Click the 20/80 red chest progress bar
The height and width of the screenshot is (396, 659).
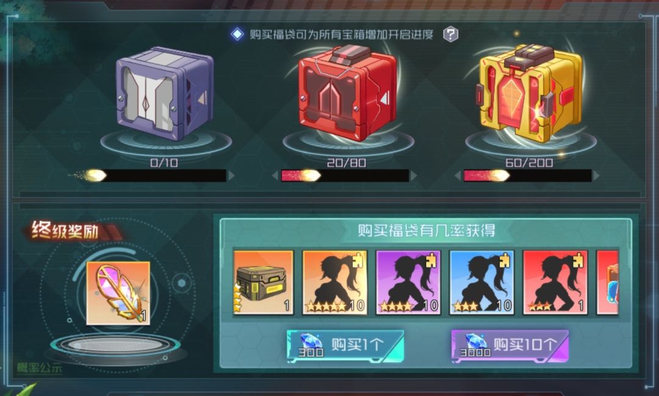(345, 176)
